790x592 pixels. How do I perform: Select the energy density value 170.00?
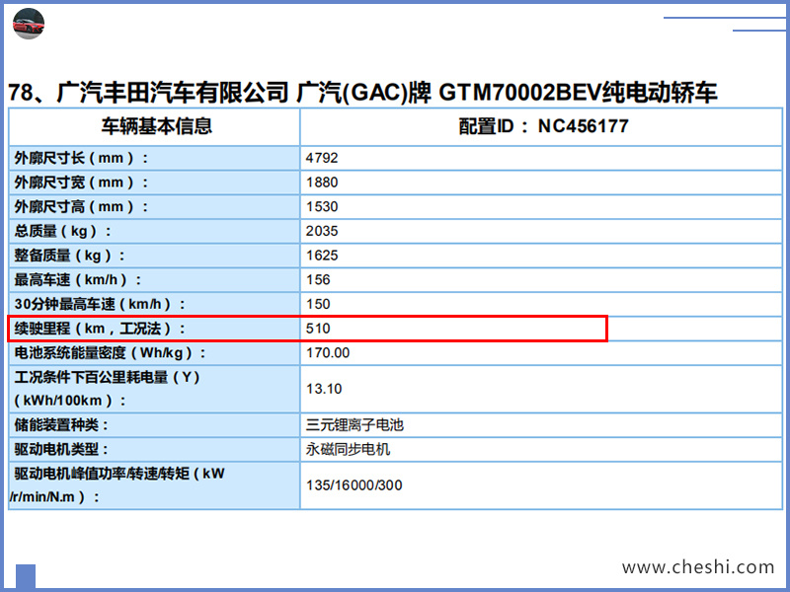coord(328,353)
